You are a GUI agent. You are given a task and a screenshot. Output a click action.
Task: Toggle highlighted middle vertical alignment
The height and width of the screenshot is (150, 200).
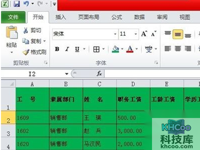(178, 34)
